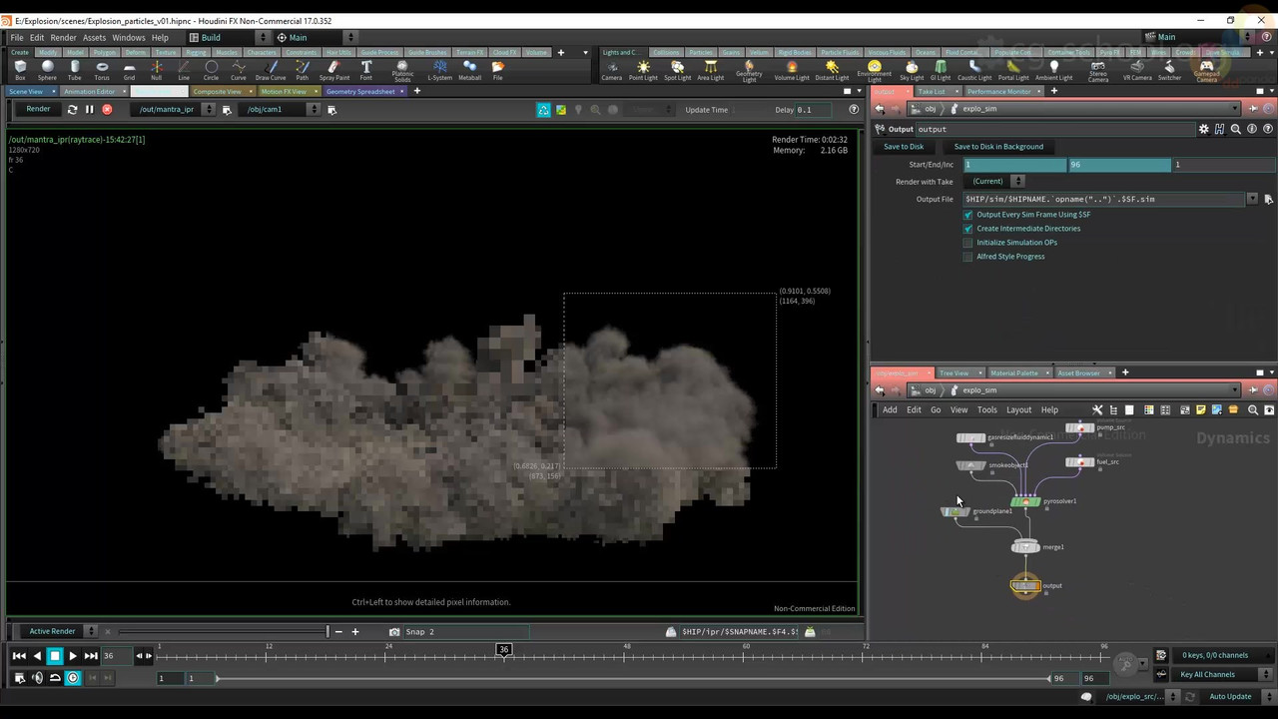Screen dimensions: 1278x719
Task: Select the Box shelf tool
Action: tap(20, 70)
